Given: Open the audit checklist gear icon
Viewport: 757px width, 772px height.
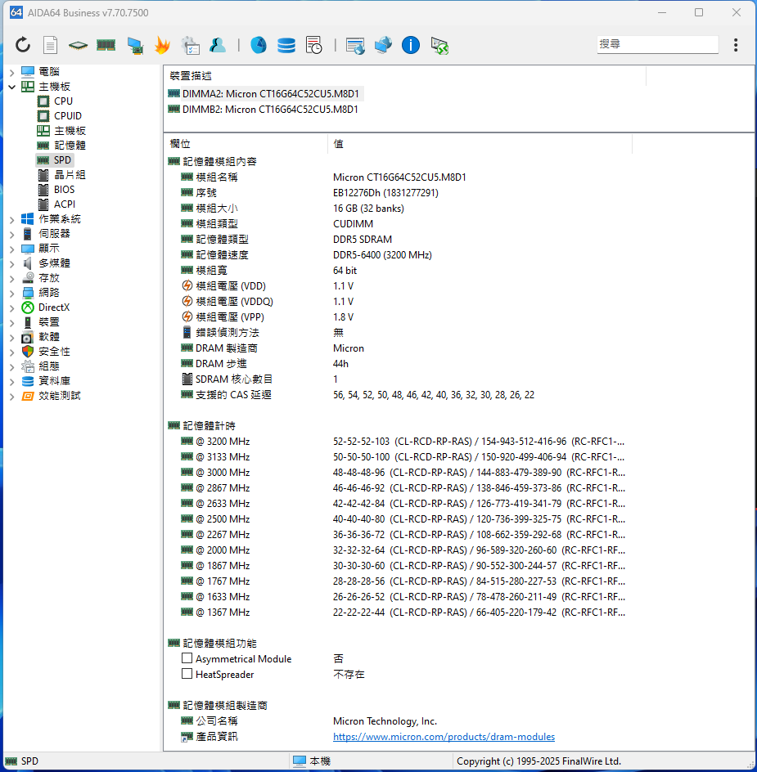Looking at the screenshot, I should (x=190, y=45).
